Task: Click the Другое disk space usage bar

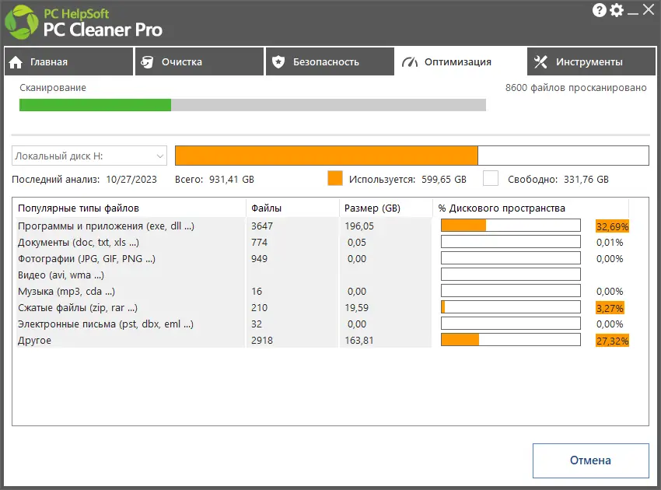Action: [510, 339]
